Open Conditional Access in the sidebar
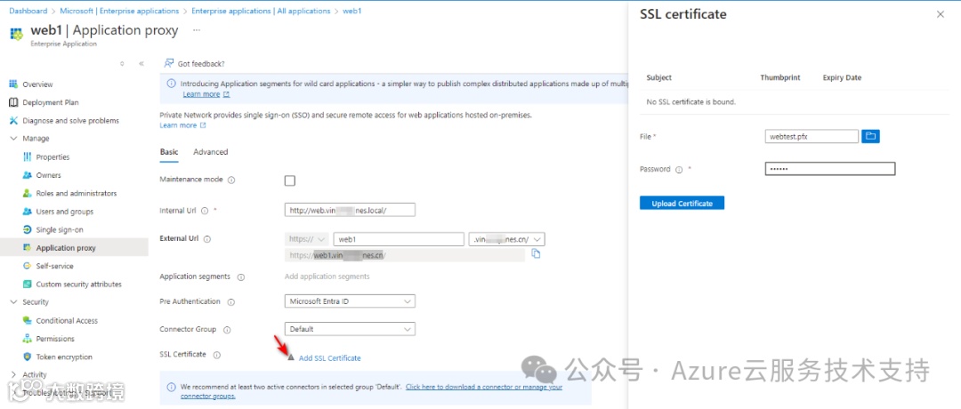Viewport: 961px width, 409px height. point(67,321)
